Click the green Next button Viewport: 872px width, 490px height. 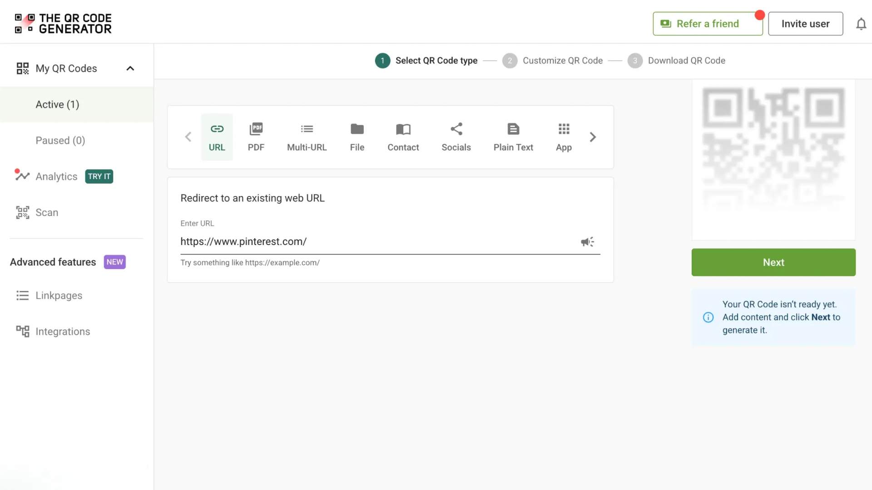click(x=773, y=262)
